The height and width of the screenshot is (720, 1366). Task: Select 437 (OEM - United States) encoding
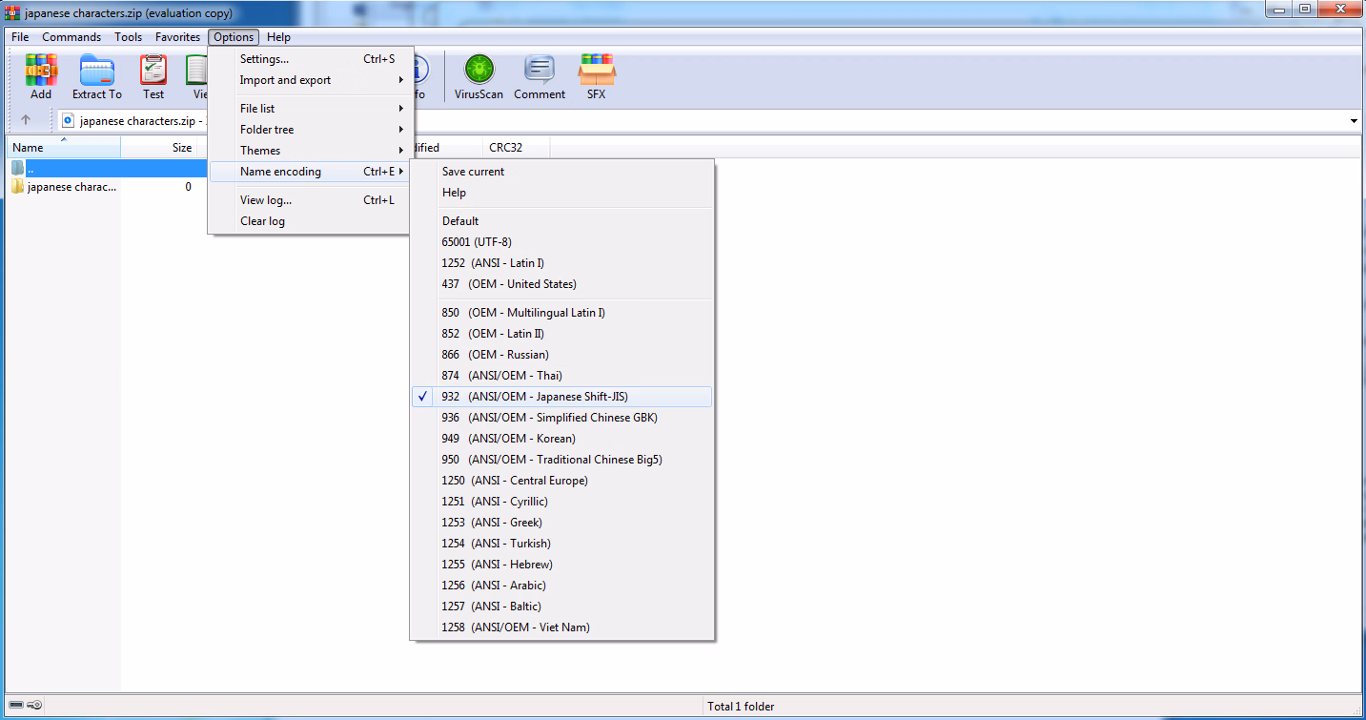tap(562, 284)
